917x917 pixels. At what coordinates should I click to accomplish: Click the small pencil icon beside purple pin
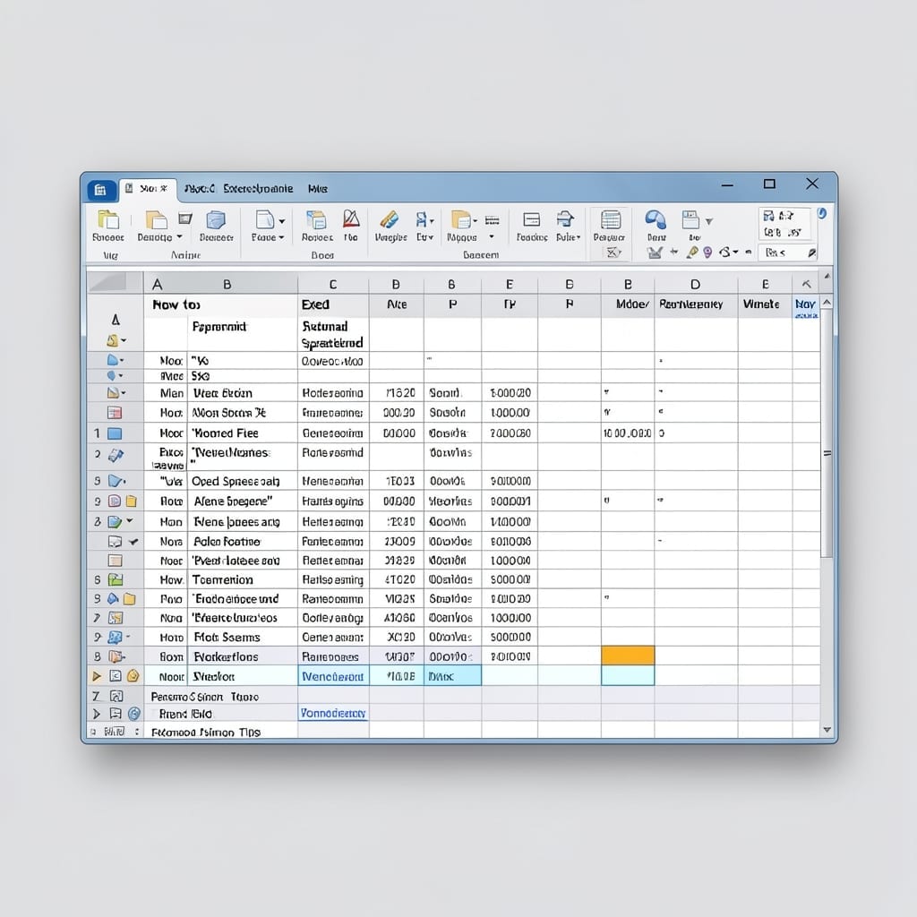(692, 252)
